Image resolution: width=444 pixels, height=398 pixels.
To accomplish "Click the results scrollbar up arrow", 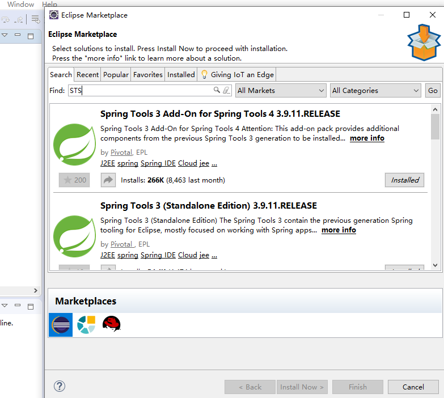I will click(435, 109).
